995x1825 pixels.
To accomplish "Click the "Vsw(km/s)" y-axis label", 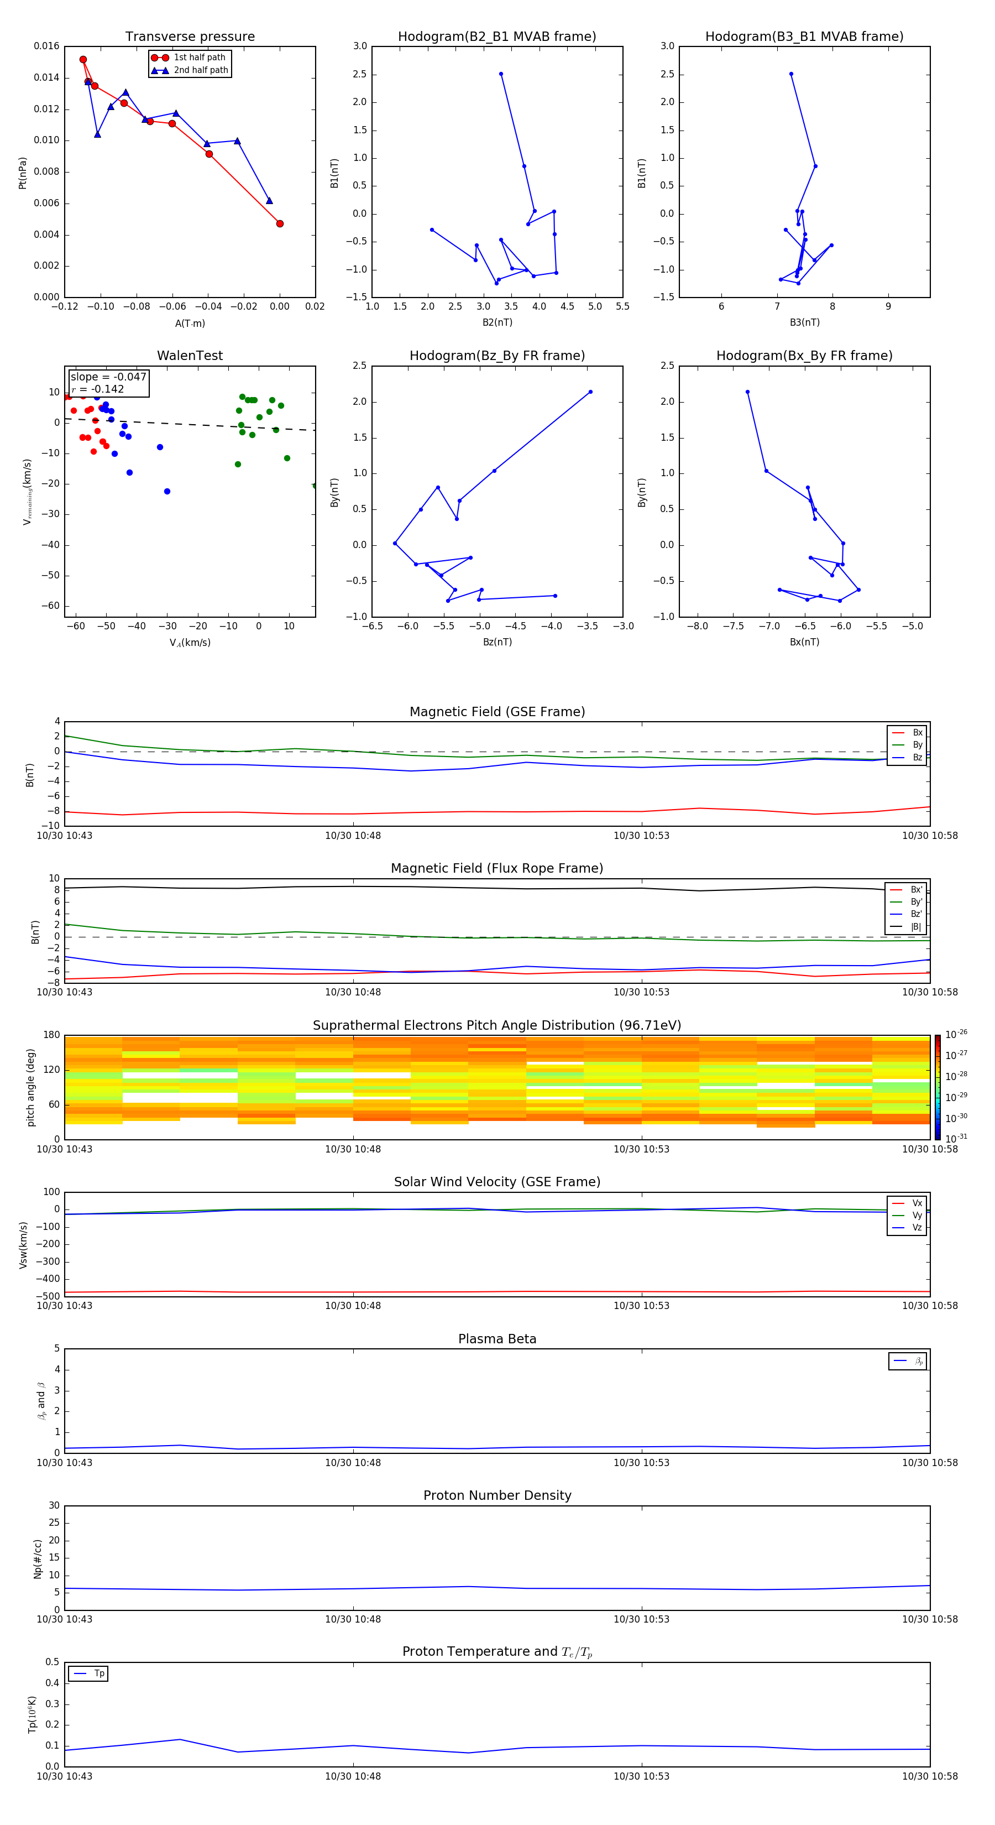I will (23, 1245).
